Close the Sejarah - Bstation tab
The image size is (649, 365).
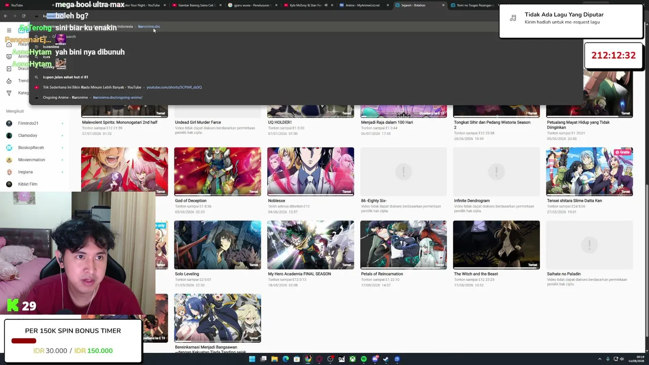pyautogui.click(x=443, y=5)
